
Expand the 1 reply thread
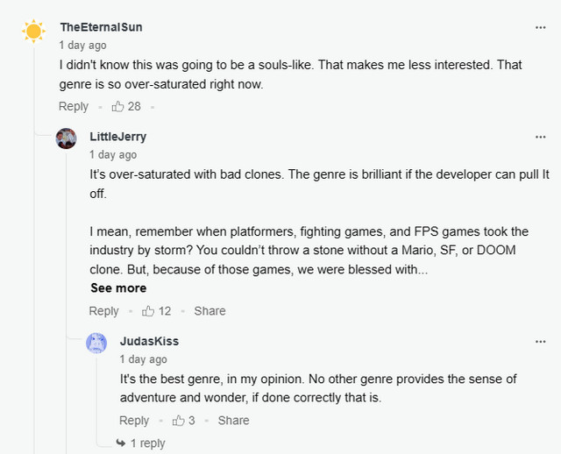(x=140, y=443)
